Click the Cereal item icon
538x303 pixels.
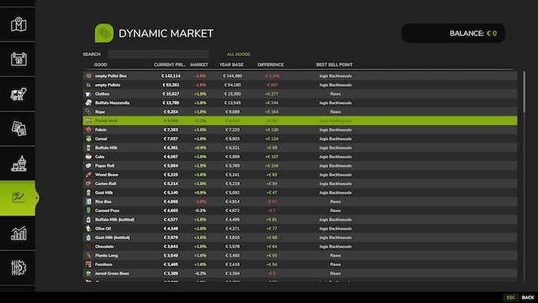point(88,138)
